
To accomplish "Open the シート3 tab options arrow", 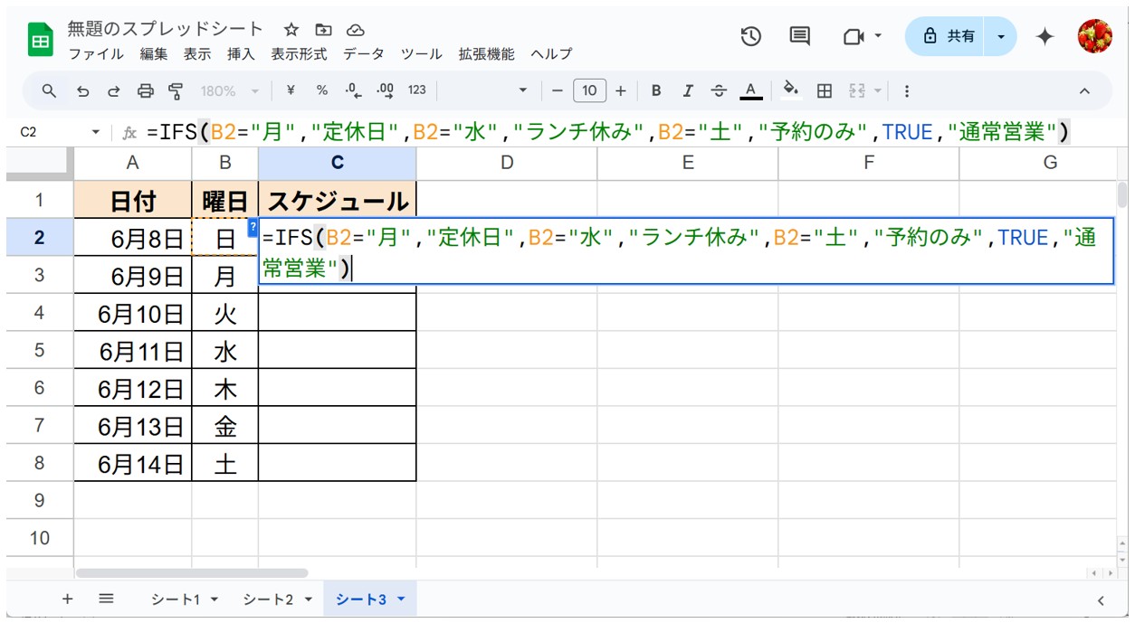I will pos(400,599).
